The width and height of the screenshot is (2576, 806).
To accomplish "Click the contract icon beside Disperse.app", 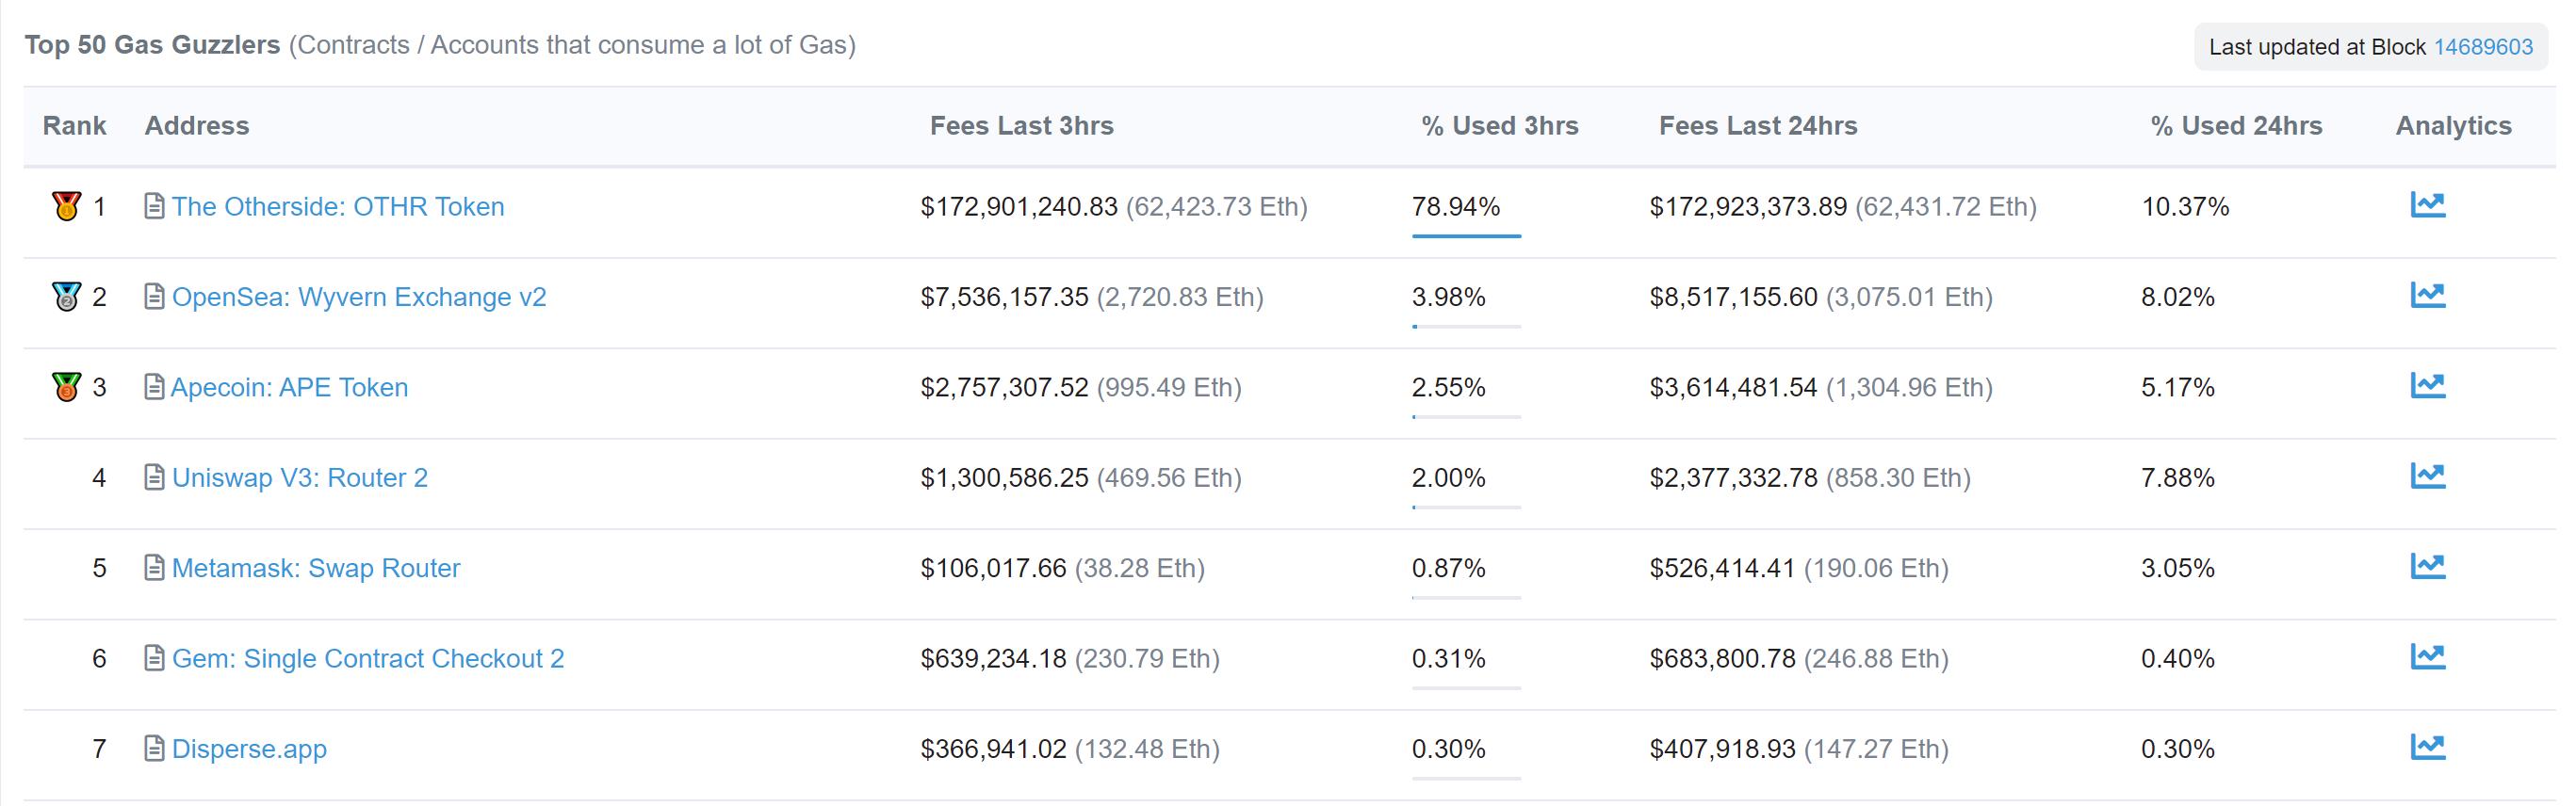I will click(x=154, y=748).
